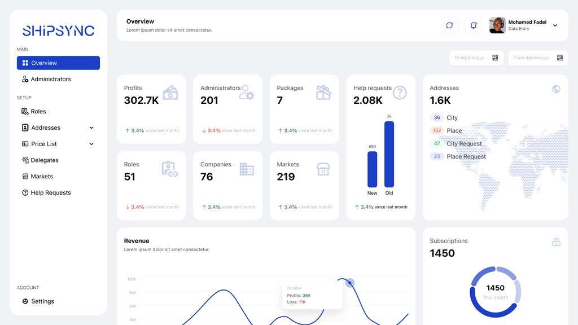578x325 pixels.
Task: Select Help Requests in the sidebar
Action: pyautogui.click(x=50, y=193)
